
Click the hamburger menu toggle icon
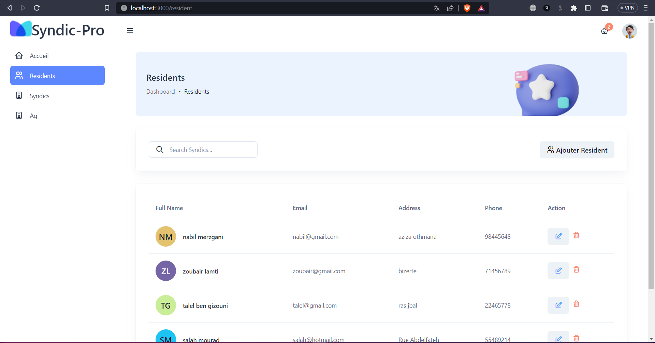click(x=130, y=31)
